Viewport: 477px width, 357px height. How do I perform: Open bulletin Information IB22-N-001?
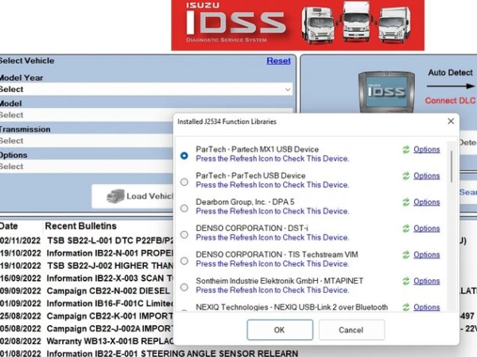click(111, 253)
